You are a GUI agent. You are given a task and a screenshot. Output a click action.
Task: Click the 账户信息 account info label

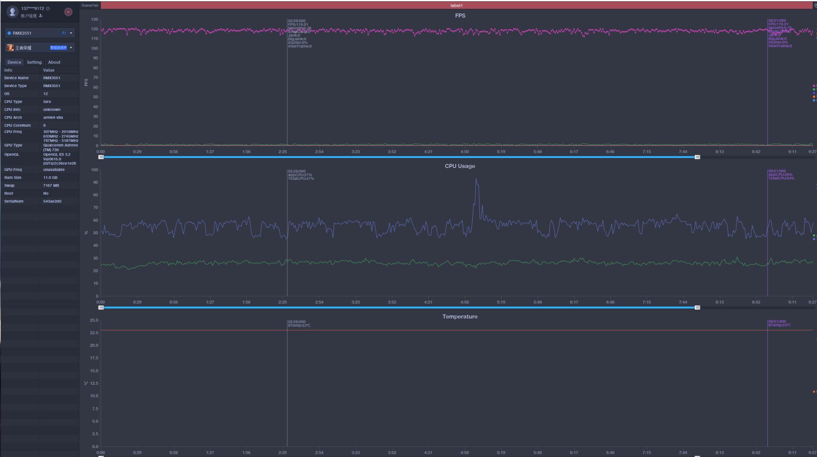point(29,16)
